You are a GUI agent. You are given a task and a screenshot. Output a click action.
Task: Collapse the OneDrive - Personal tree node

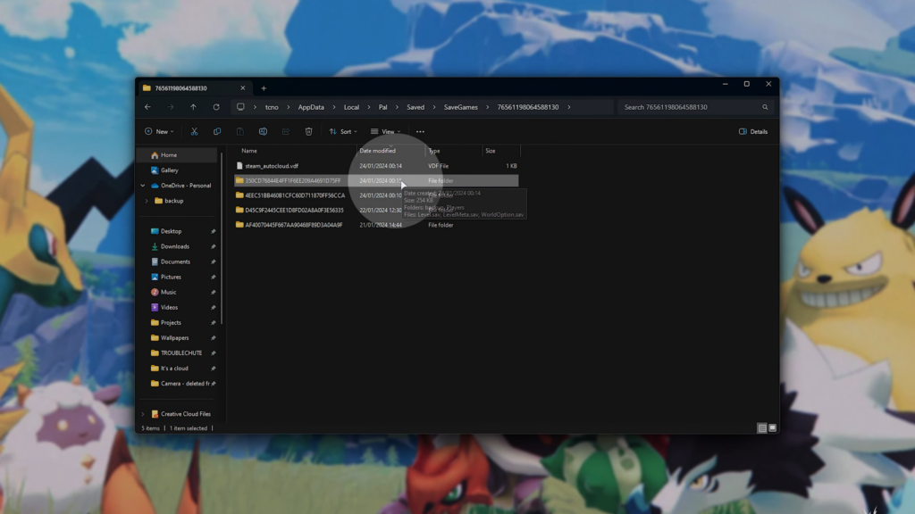143,186
